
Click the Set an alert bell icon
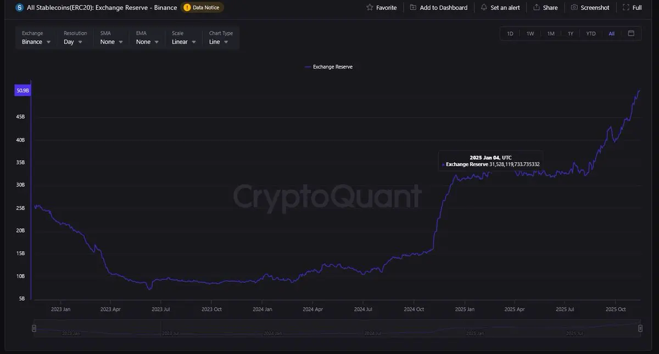click(484, 8)
